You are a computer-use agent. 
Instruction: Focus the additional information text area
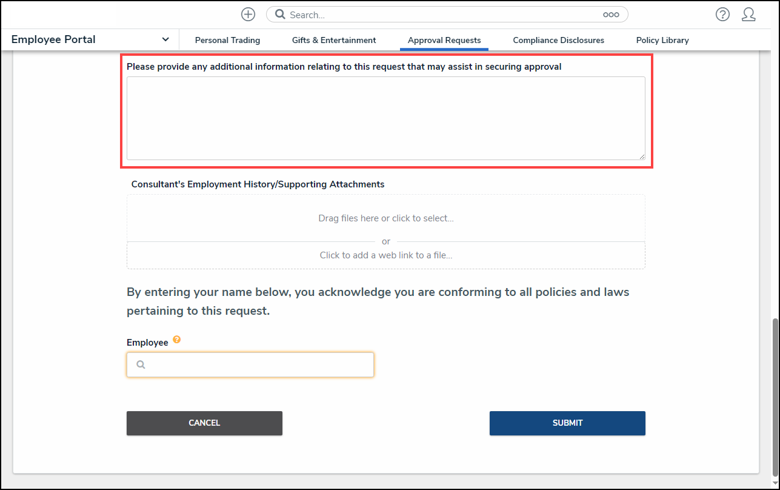(385, 118)
